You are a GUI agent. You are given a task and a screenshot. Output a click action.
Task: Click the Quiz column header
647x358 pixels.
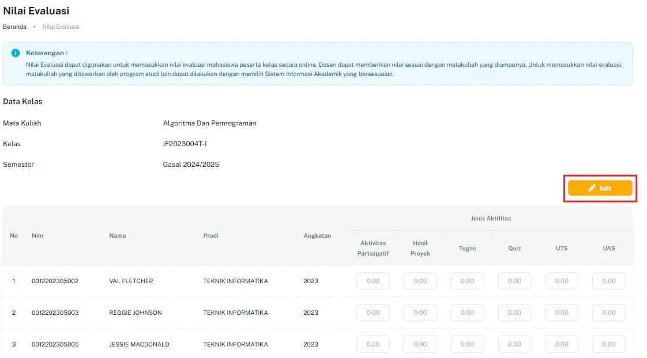click(514, 248)
